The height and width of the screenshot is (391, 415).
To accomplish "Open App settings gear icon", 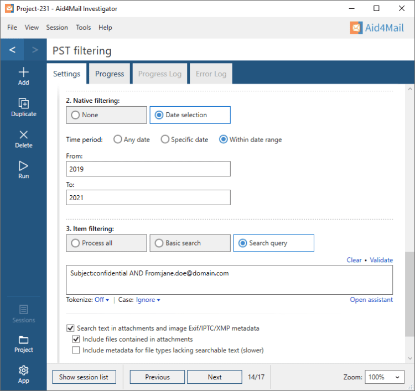I will 24,374.
